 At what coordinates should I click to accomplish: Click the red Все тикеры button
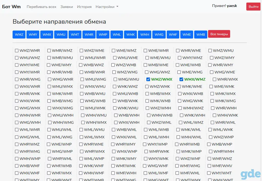pyautogui.click(x=219, y=34)
